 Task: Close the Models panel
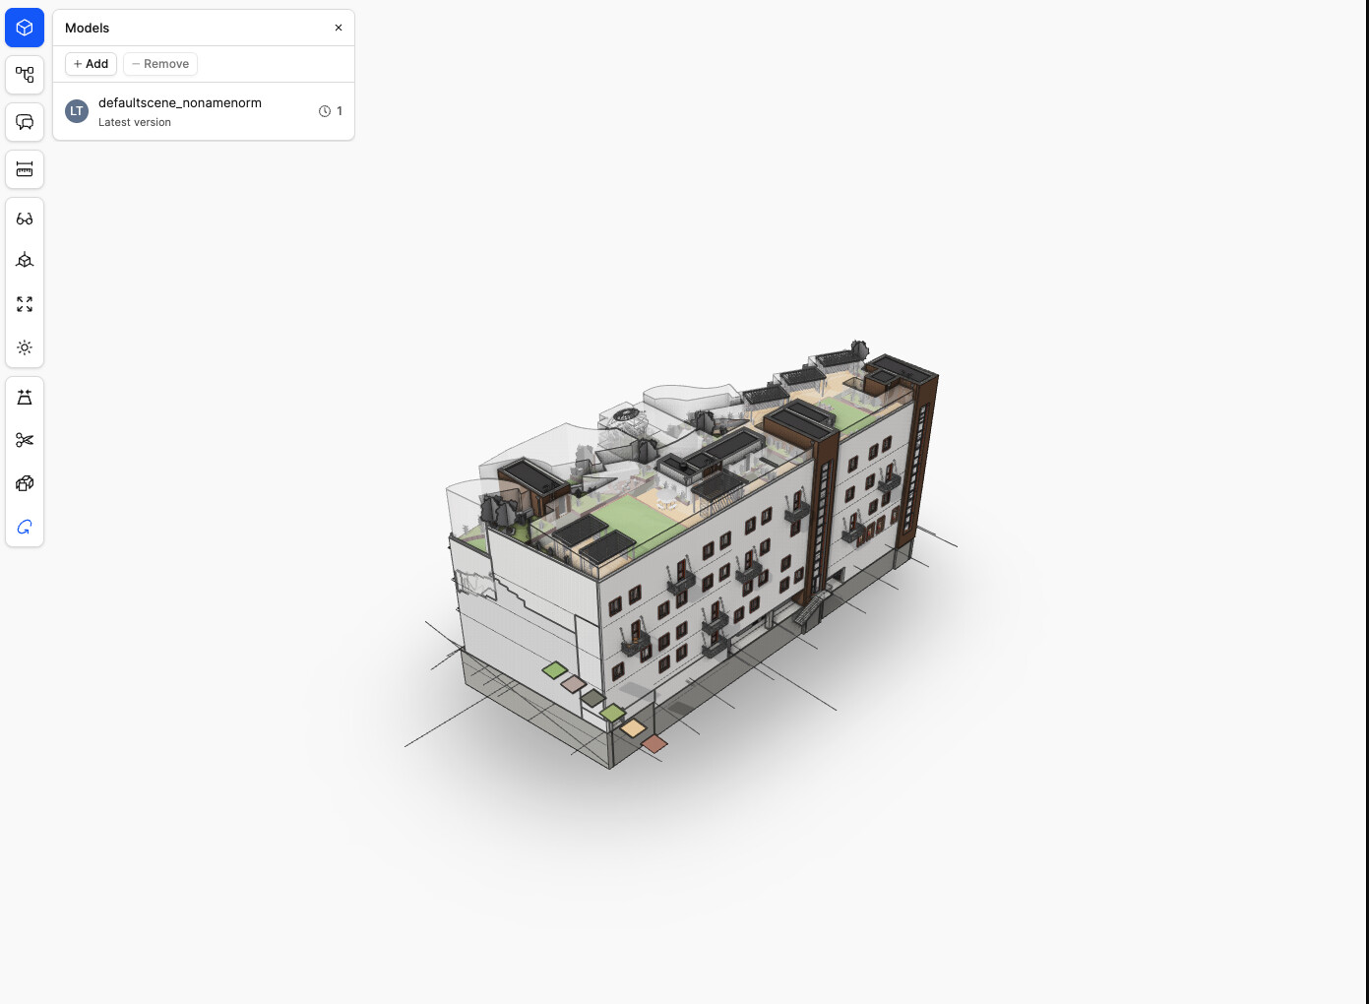(339, 28)
